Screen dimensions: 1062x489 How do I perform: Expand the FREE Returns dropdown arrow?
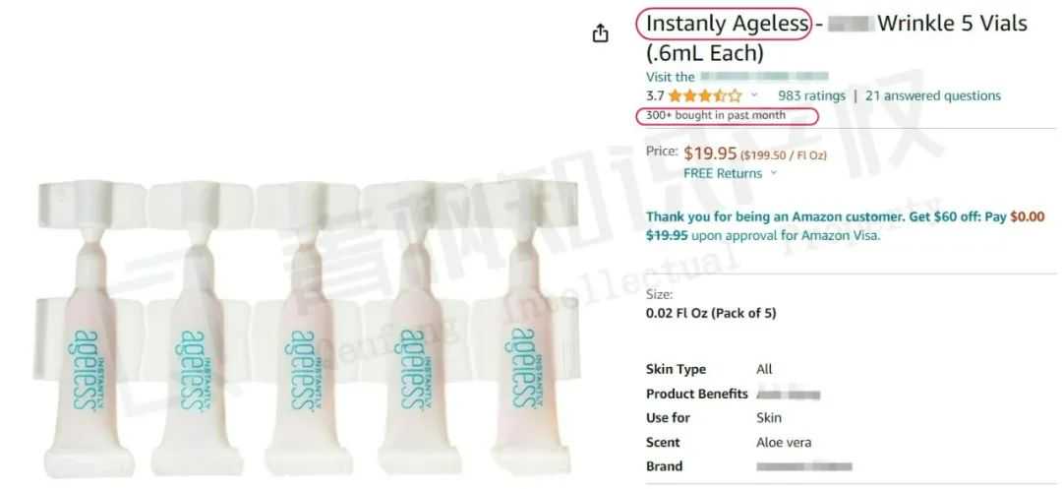click(x=774, y=173)
